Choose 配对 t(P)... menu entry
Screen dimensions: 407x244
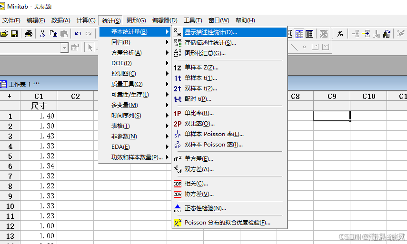229,99
